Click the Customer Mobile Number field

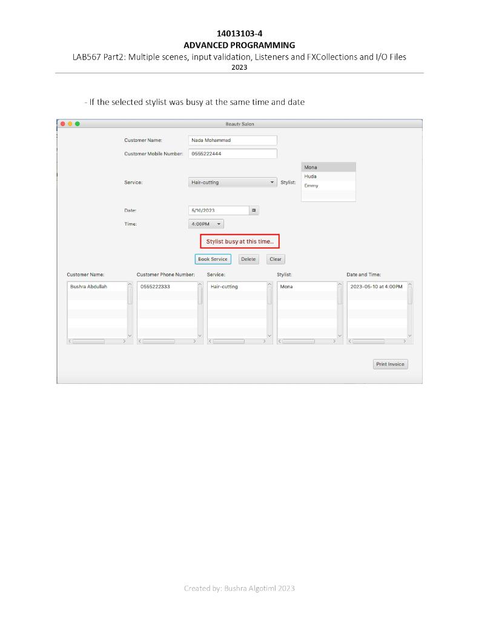(x=233, y=153)
